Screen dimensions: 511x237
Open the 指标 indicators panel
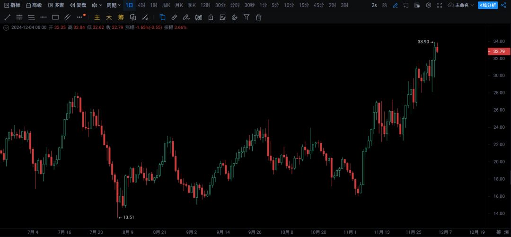tap(12, 5)
